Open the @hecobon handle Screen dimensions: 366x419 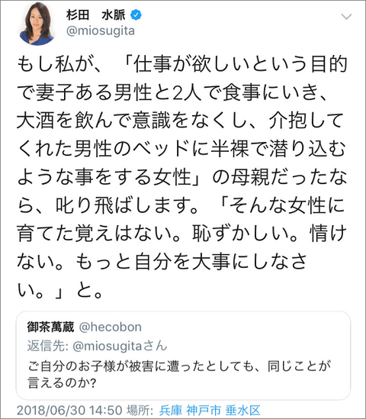[111, 327]
